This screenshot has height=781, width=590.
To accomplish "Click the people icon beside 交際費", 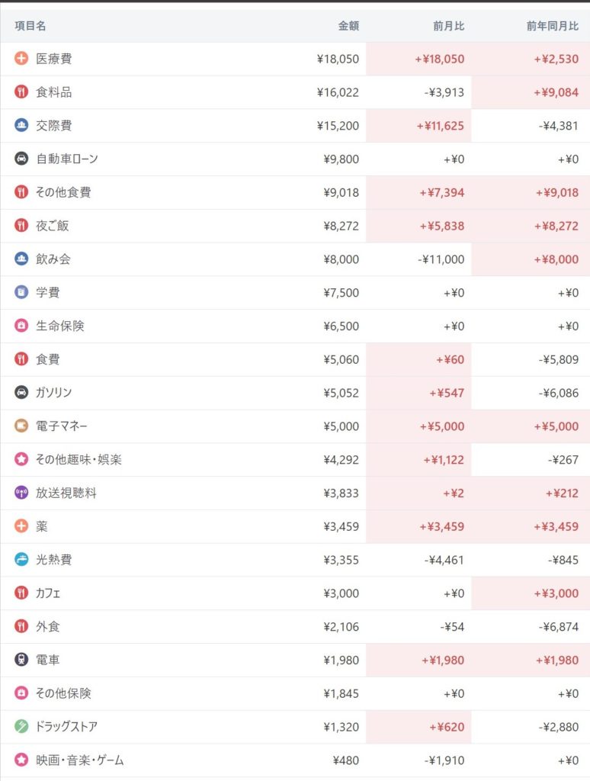I will (21, 125).
